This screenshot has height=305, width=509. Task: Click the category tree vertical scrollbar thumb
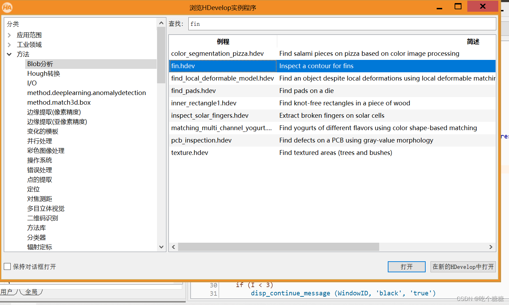point(161,55)
